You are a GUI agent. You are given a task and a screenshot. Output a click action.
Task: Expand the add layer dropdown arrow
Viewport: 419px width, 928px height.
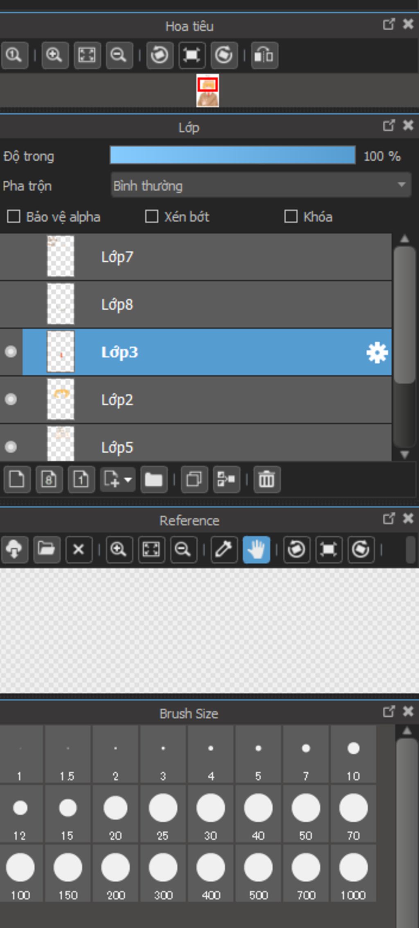coord(128,479)
